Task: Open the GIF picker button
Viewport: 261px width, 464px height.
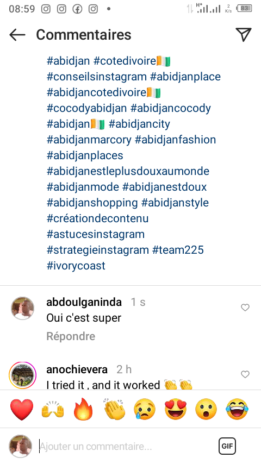Action: [227, 446]
